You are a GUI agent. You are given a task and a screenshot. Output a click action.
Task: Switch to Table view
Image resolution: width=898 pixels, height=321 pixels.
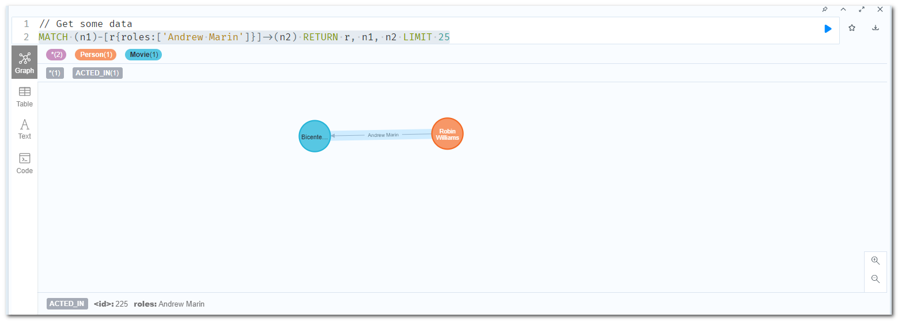click(24, 97)
